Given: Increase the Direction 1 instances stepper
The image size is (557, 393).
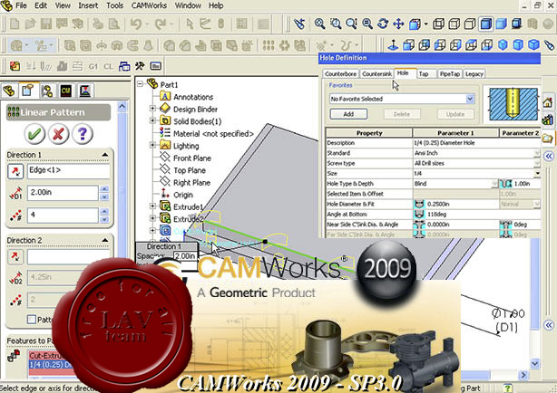Looking at the screenshot, I should pos(104,211).
